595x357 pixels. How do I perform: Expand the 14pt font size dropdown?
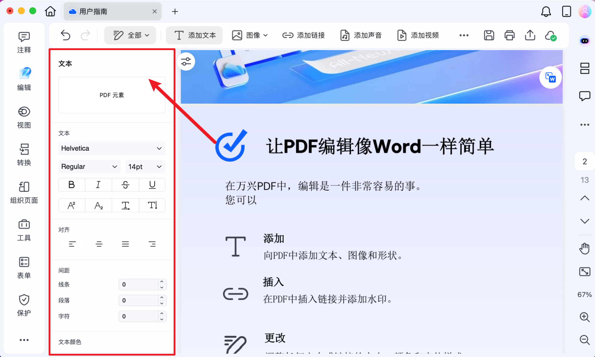pyautogui.click(x=145, y=167)
